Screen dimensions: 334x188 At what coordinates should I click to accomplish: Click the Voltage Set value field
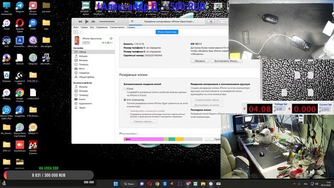click(x=280, y=109)
